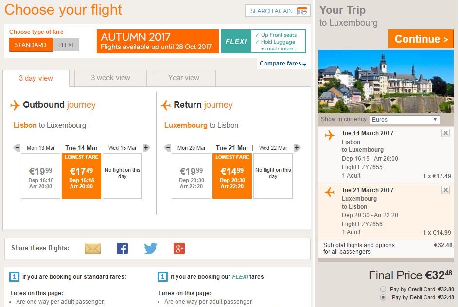Image resolution: width=459 pixels, height=307 pixels.
Task: Show earlier outbound dates with minus icon
Action: pos(18,148)
